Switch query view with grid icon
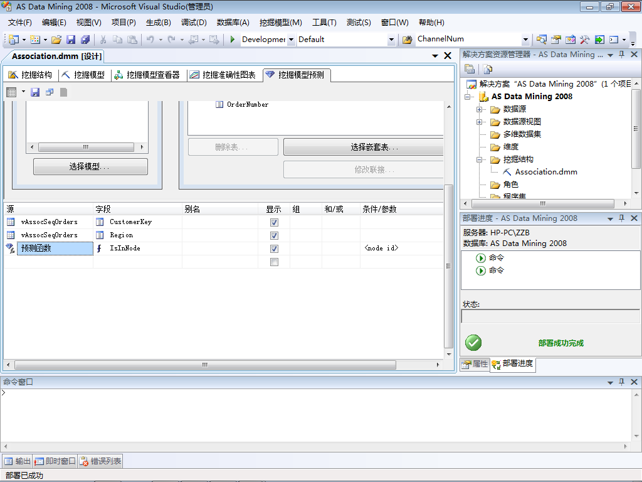The width and height of the screenshot is (642, 482). [x=11, y=92]
